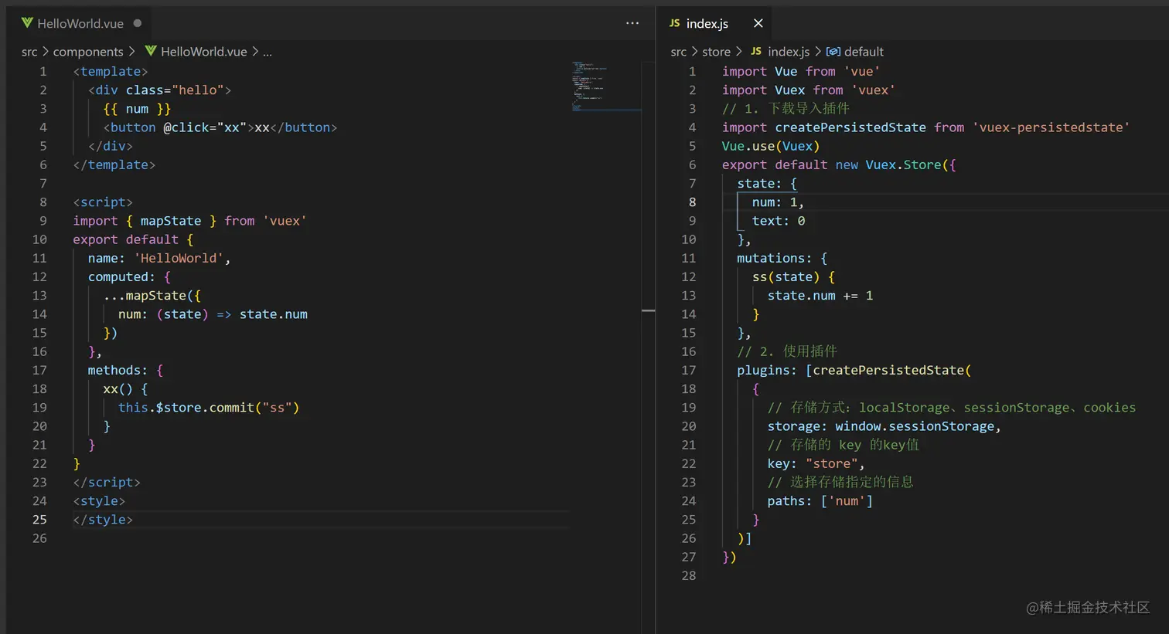Image resolution: width=1169 pixels, height=634 pixels.
Task: Click line number 17 in index.js
Action: pos(688,371)
